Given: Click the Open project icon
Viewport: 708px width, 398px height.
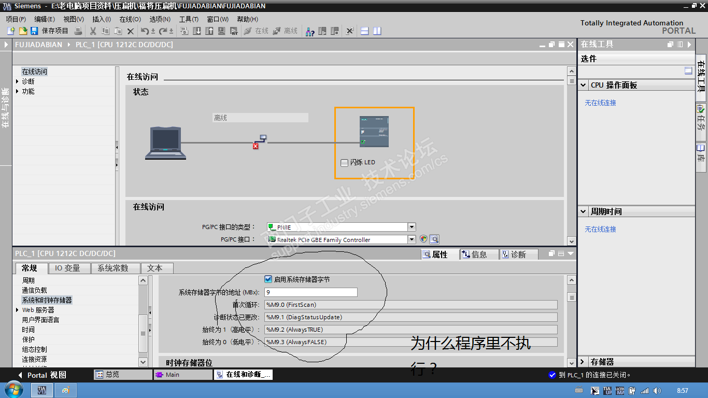Looking at the screenshot, I should (23, 31).
